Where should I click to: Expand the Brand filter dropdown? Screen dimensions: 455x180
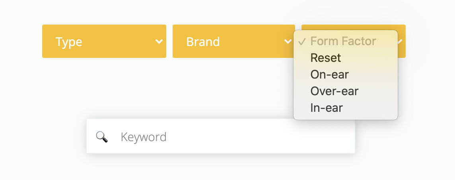tap(233, 41)
